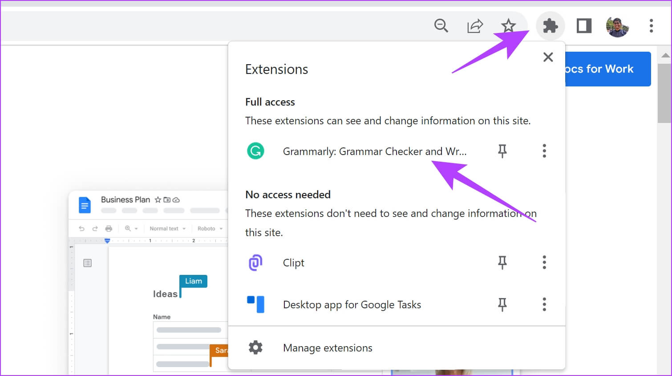Open the Clipt extension entry
672x376 pixels.
[x=294, y=263]
